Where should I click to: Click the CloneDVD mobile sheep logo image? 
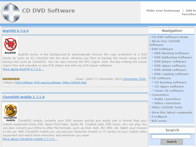[x=10, y=112]
